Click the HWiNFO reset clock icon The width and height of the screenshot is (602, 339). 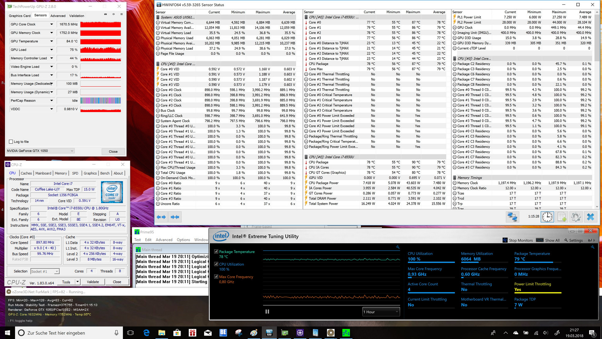tap(547, 217)
